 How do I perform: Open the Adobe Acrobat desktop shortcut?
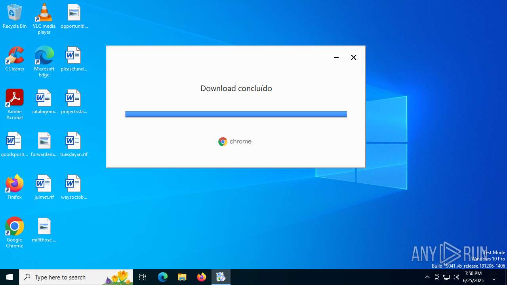(x=15, y=104)
